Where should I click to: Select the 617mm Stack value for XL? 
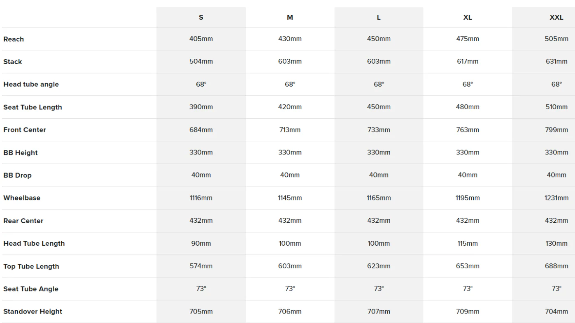tap(468, 61)
